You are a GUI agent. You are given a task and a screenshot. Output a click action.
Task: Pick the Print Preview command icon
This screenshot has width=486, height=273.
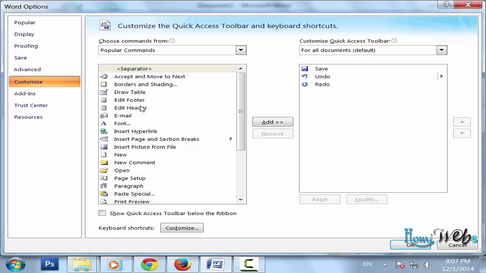104,201
